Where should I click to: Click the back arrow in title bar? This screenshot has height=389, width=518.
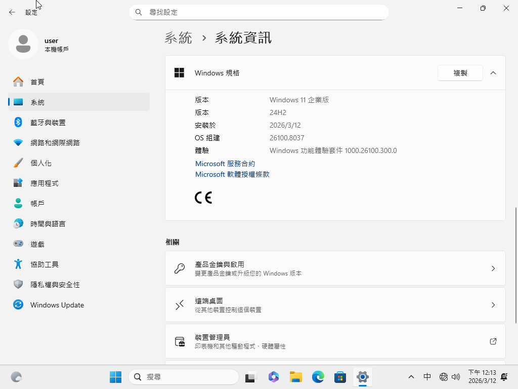coord(12,12)
